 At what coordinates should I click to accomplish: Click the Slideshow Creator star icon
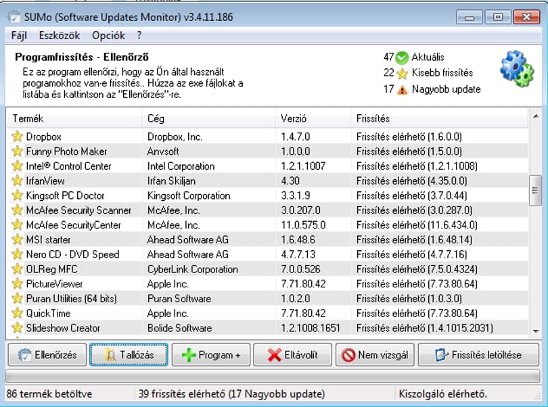(17, 327)
